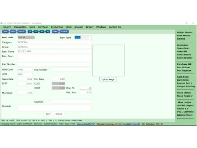Open Stock Status from side panel
Viewport: 197px width, 148px height.
click(x=184, y=93)
